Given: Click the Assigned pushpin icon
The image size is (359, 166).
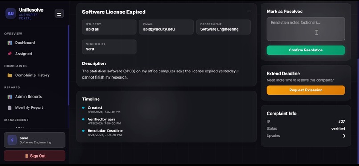Looking at the screenshot, I should click(9, 54).
